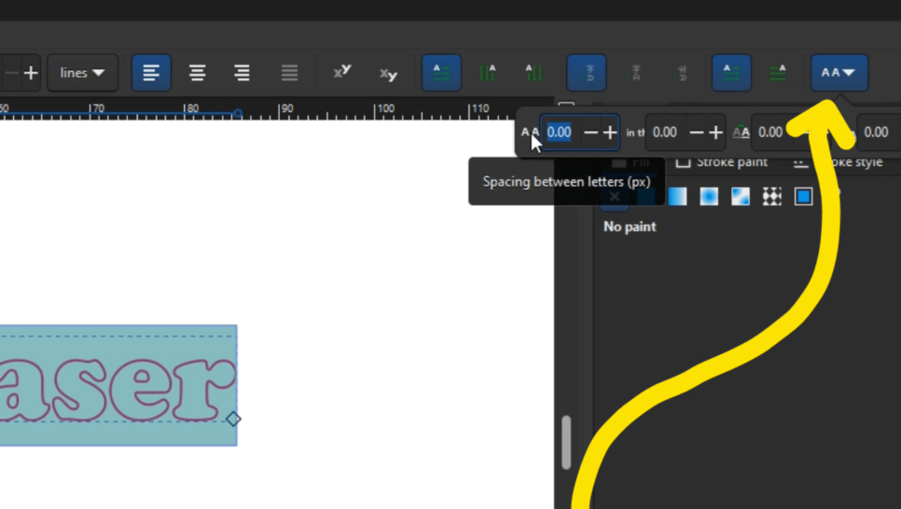The image size is (901, 509).
Task: Increase letter spacing with plus button
Action: (x=610, y=132)
